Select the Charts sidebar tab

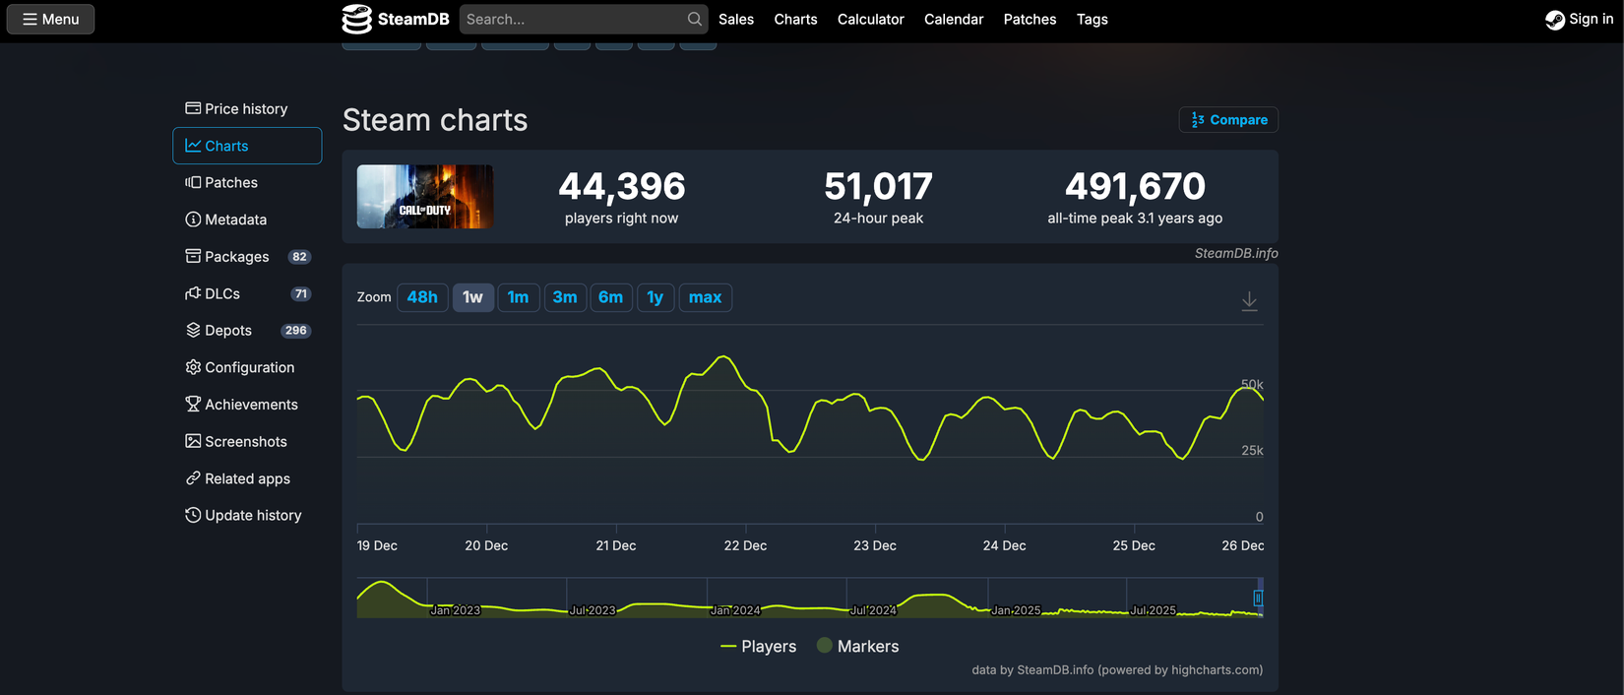pyautogui.click(x=247, y=146)
